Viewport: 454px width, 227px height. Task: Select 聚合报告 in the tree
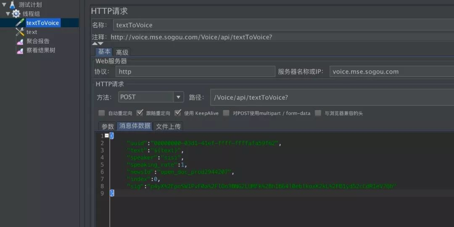pos(38,41)
